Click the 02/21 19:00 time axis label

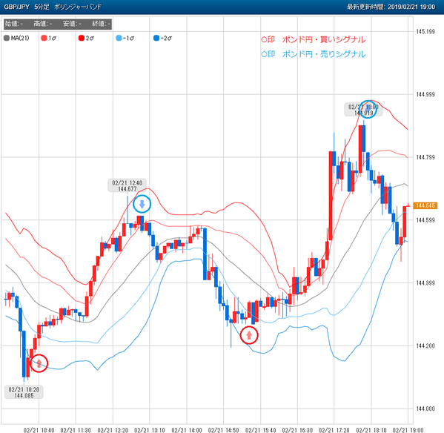click(408, 430)
